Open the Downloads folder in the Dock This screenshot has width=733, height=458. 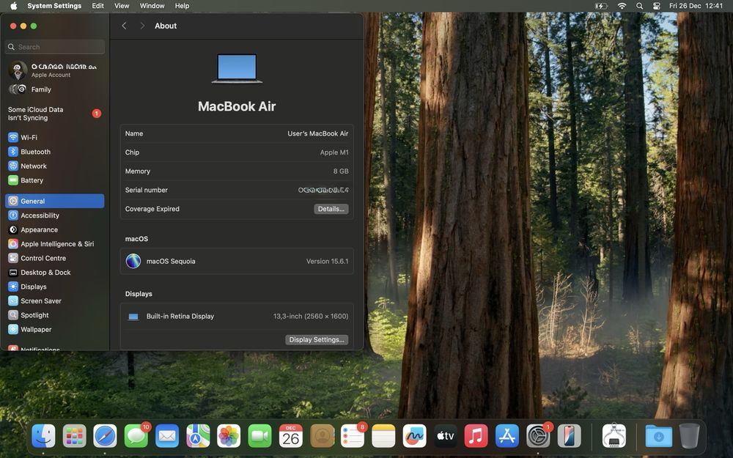pyautogui.click(x=658, y=436)
